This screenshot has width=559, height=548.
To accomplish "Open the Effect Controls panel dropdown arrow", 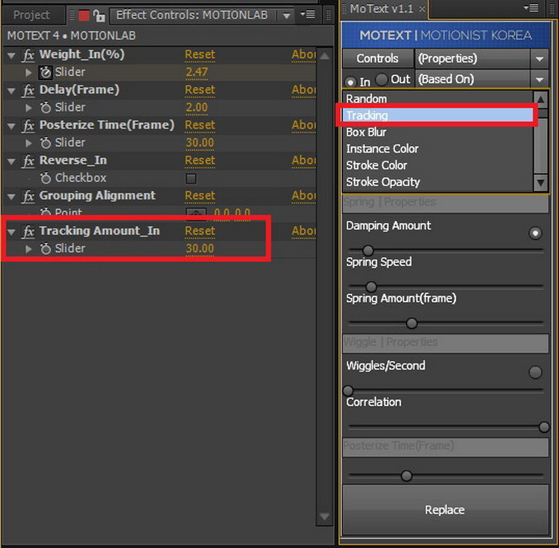I will click(x=286, y=16).
